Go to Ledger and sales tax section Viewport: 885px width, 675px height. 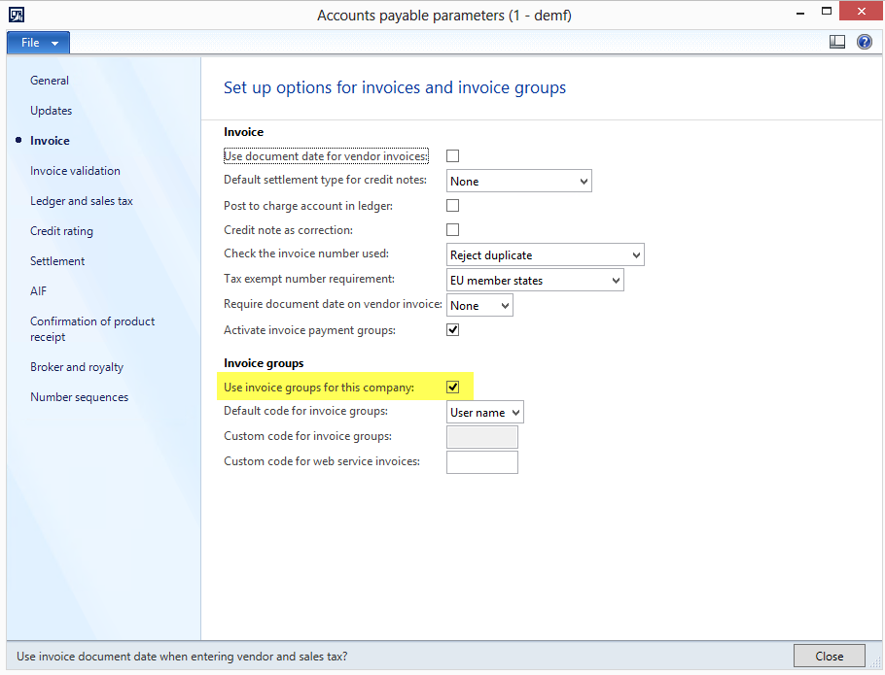[81, 201]
